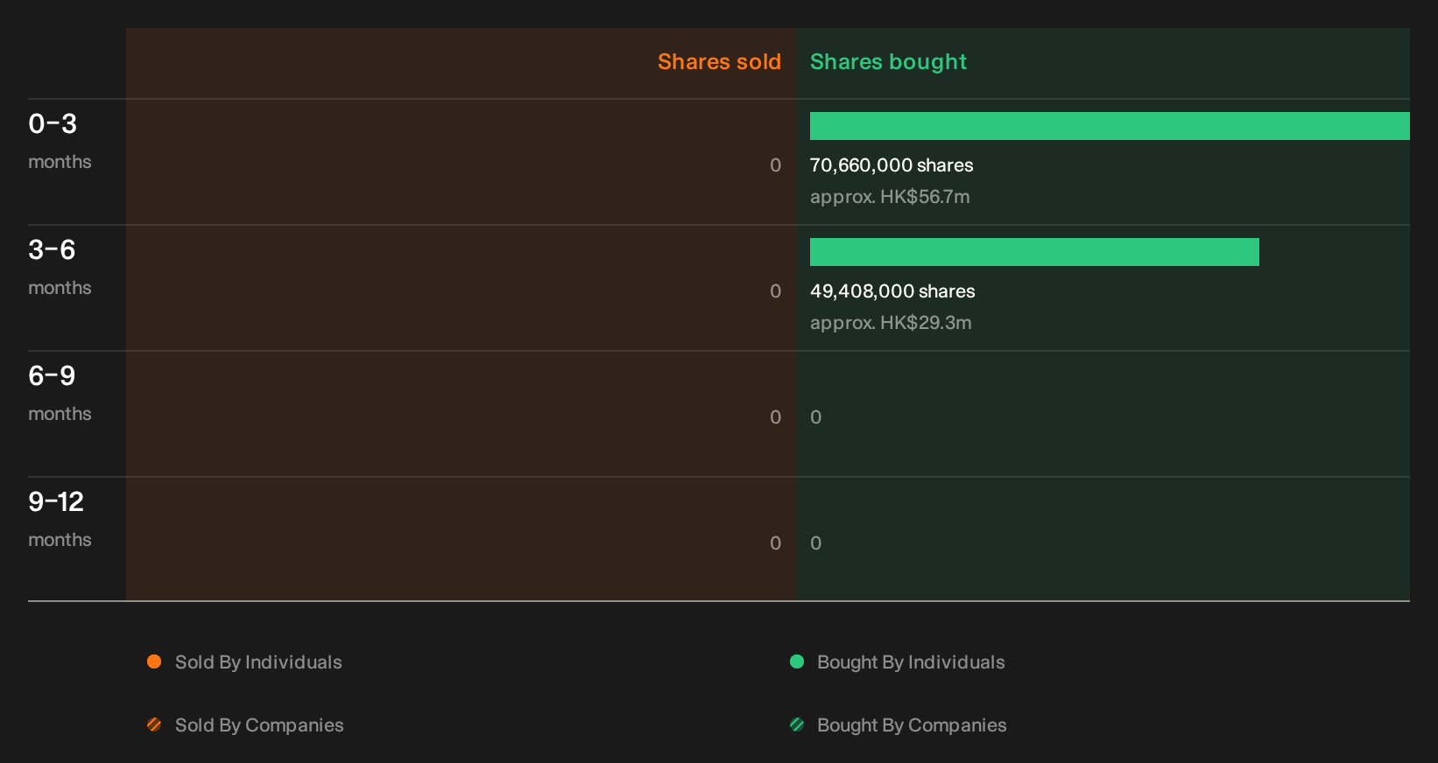Select the Bought By Individuals legend label
This screenshot has height=763, width=1438.
[x=911, y=662]
